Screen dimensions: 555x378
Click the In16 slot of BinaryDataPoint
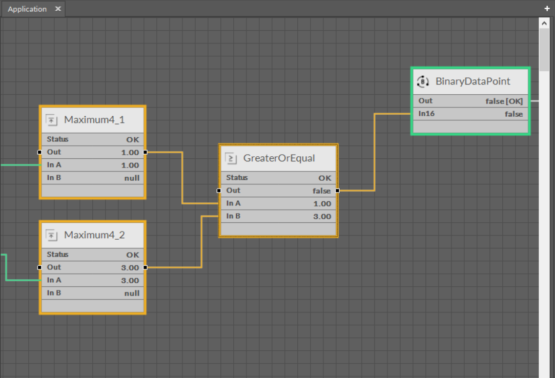click(426, 114)
